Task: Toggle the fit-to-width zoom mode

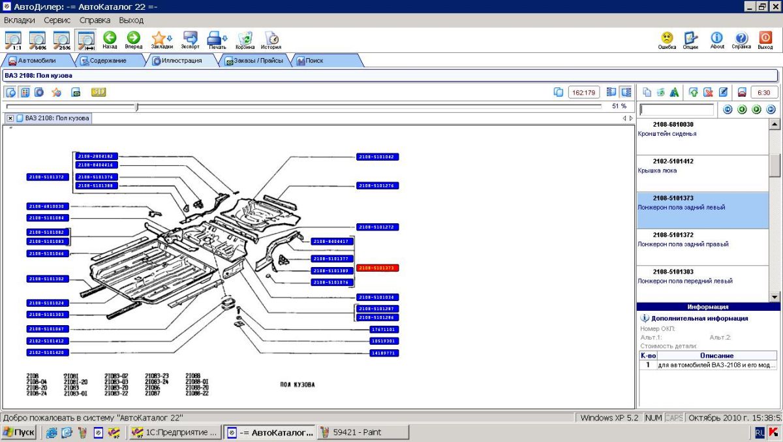Action: point(85,40)
